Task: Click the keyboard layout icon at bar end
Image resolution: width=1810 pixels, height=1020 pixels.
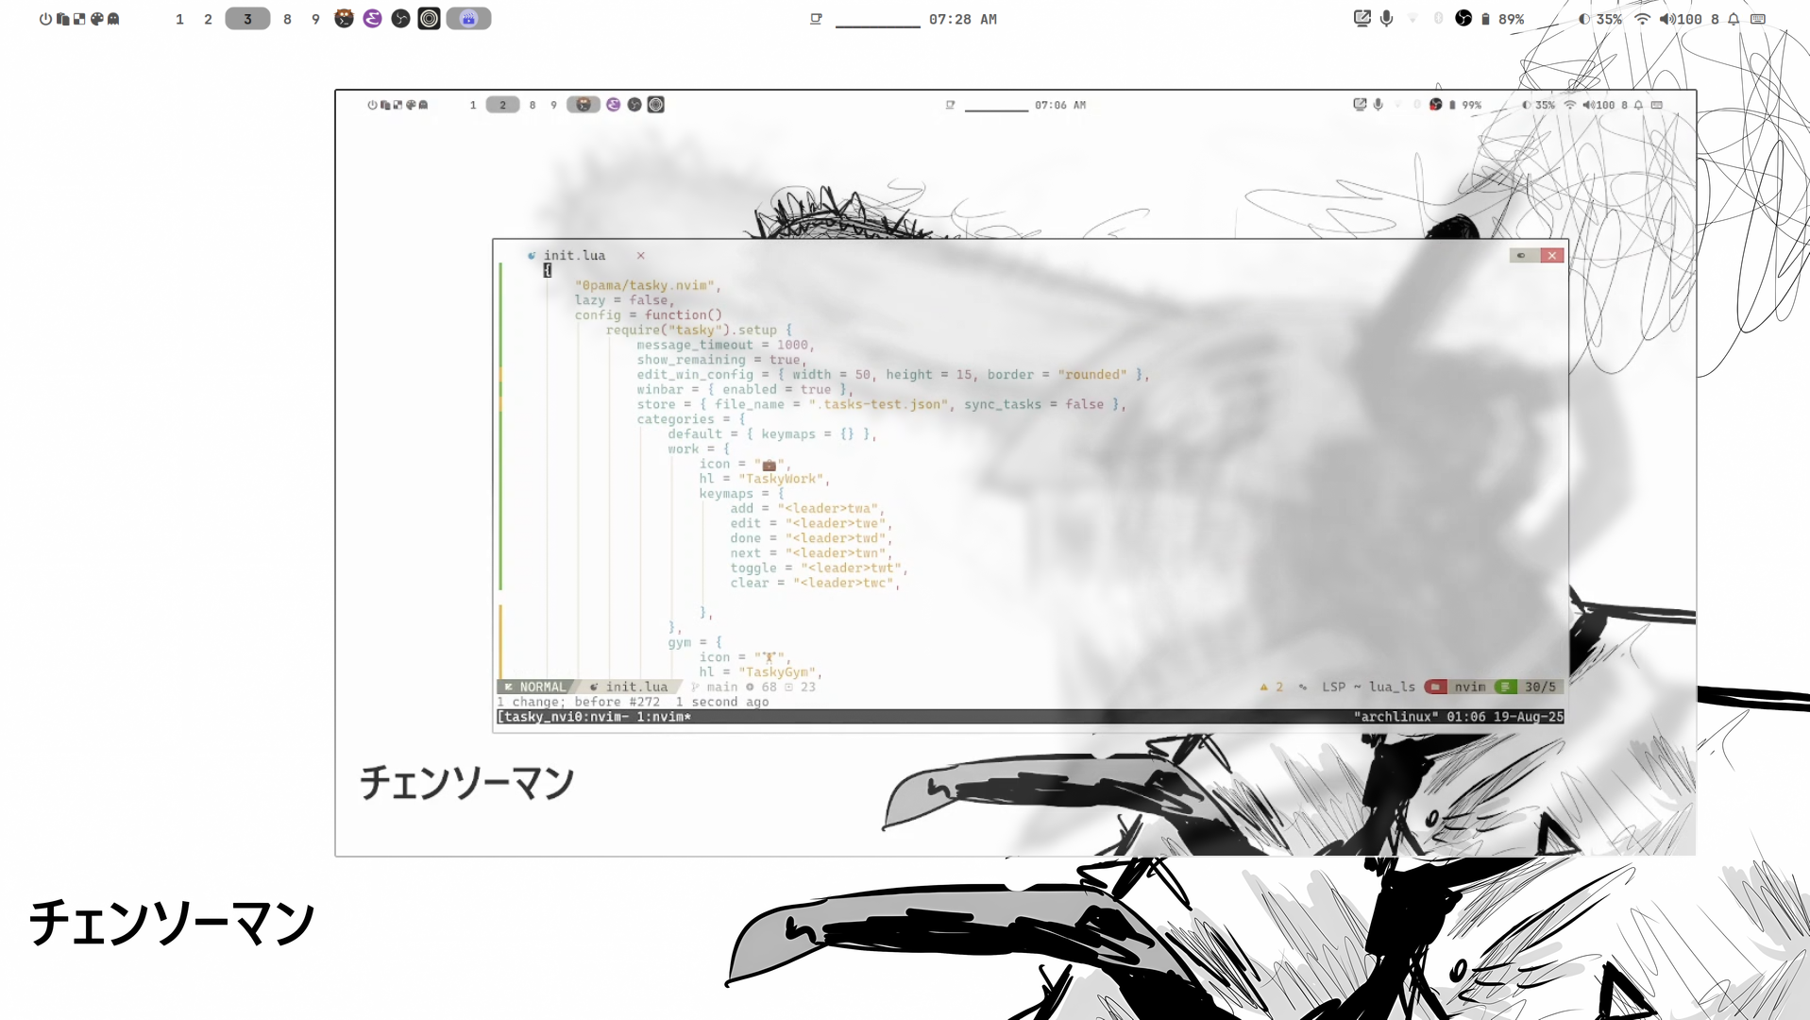Action: click(x=1758, y=19)
